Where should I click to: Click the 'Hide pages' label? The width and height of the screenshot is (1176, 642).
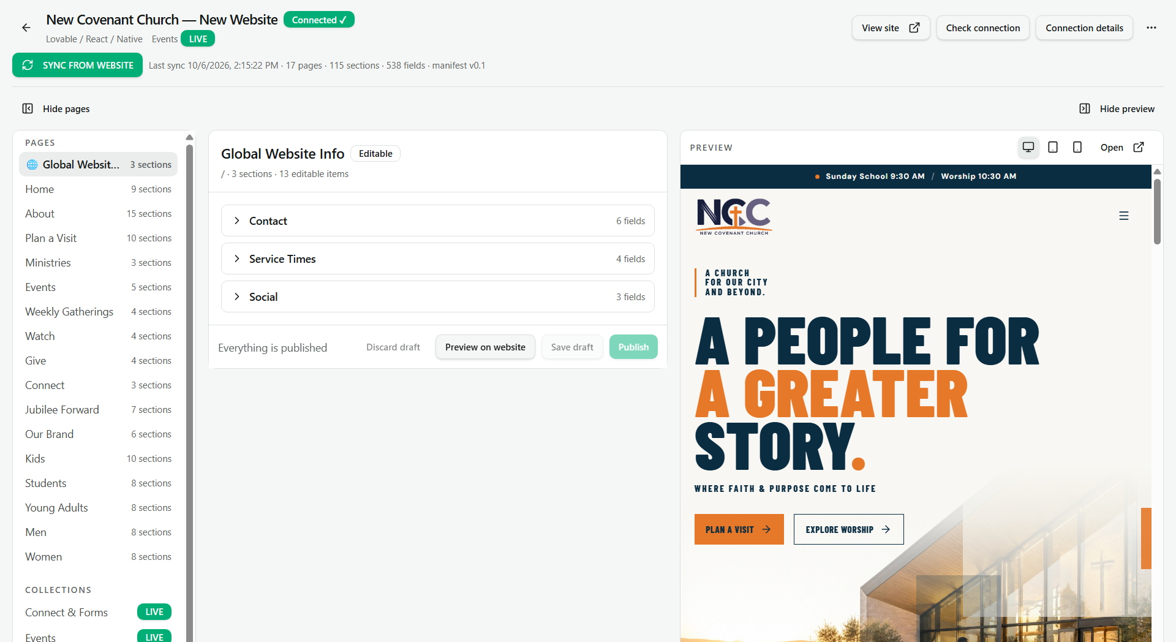pos(66,108)
